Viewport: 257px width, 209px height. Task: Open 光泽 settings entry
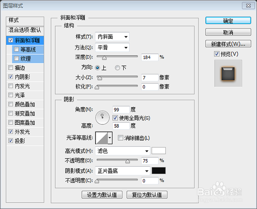pos(20,95)
